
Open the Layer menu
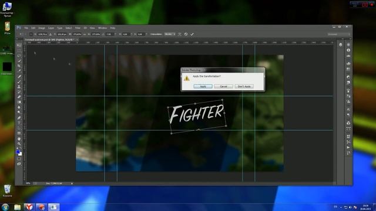(51, 28)
